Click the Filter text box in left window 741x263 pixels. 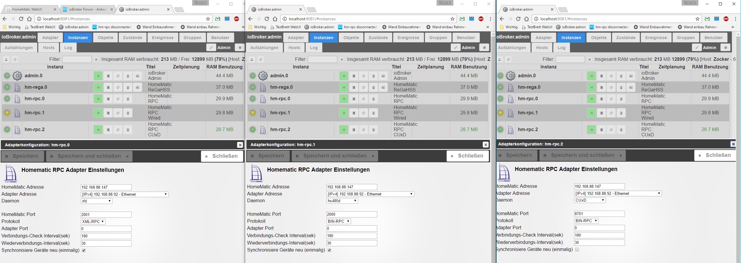[77, 59]
